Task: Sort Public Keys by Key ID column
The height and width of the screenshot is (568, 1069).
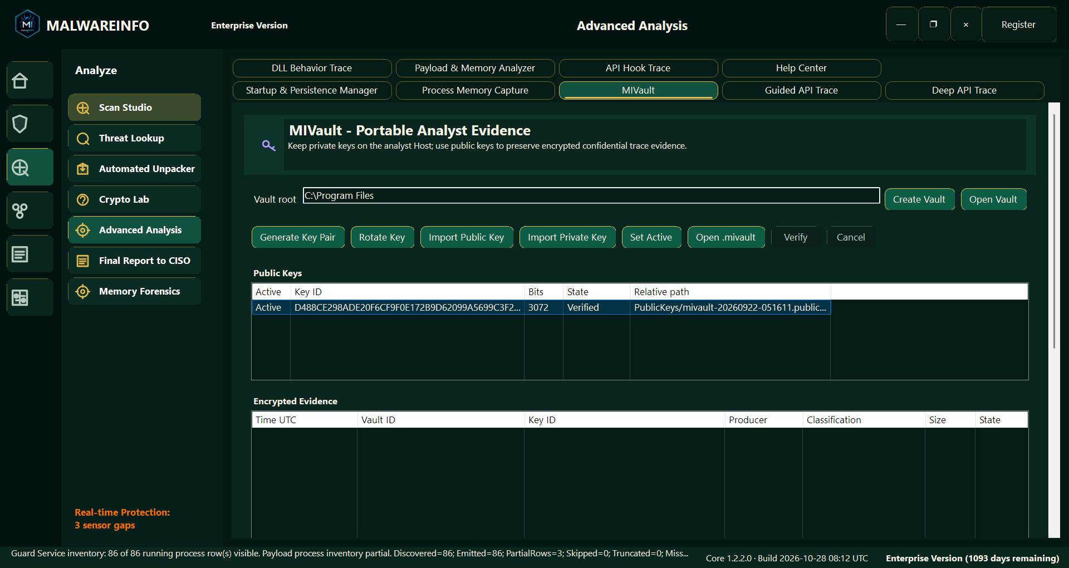Action: pyautogui.click(x=407, y=292)
